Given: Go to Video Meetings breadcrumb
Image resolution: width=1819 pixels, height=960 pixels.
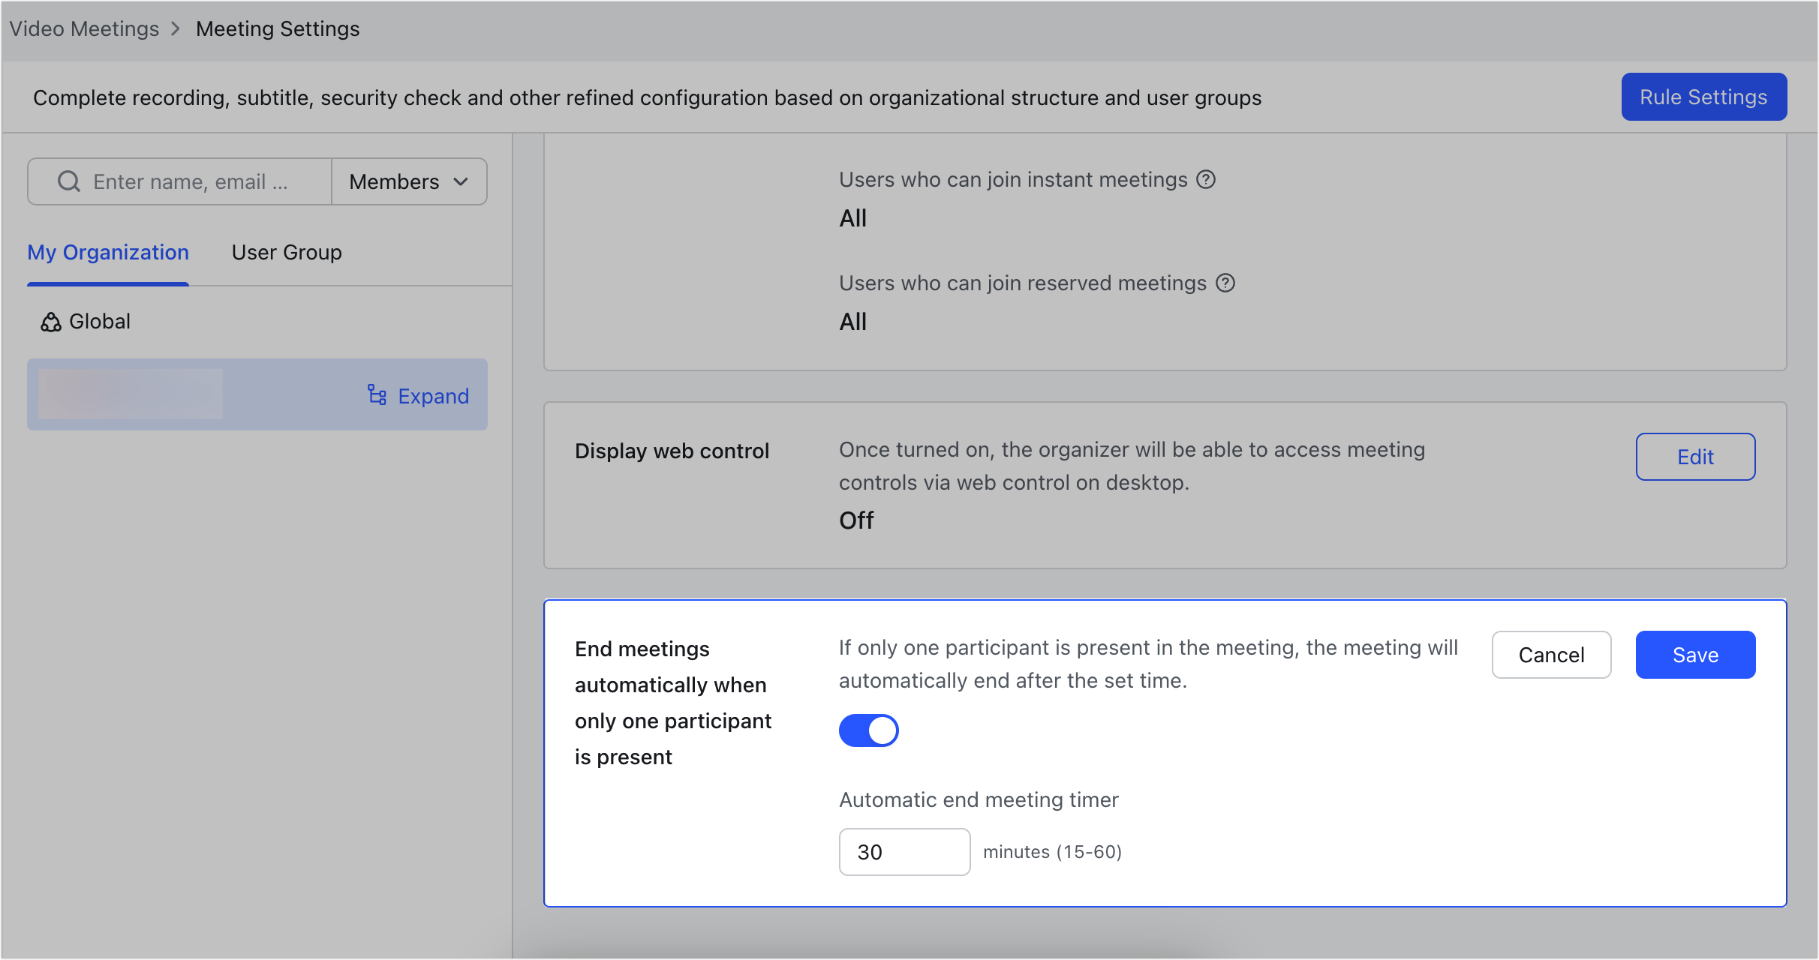Looking at the screenshot, I should [x=84, y=29].
